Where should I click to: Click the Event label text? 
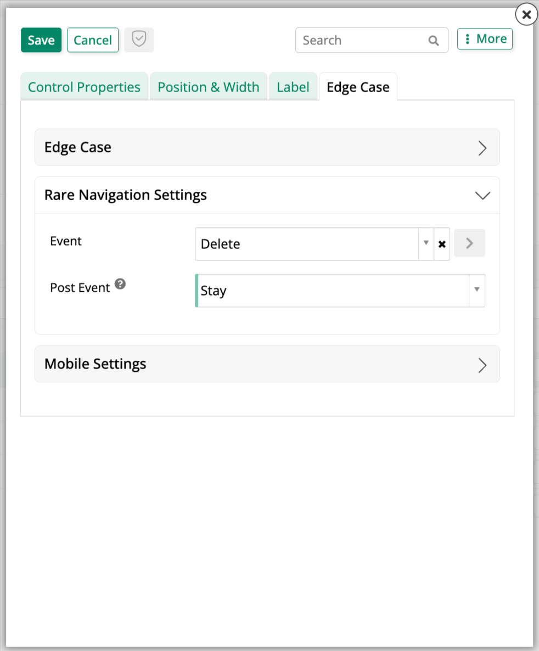tap(66, 241)
